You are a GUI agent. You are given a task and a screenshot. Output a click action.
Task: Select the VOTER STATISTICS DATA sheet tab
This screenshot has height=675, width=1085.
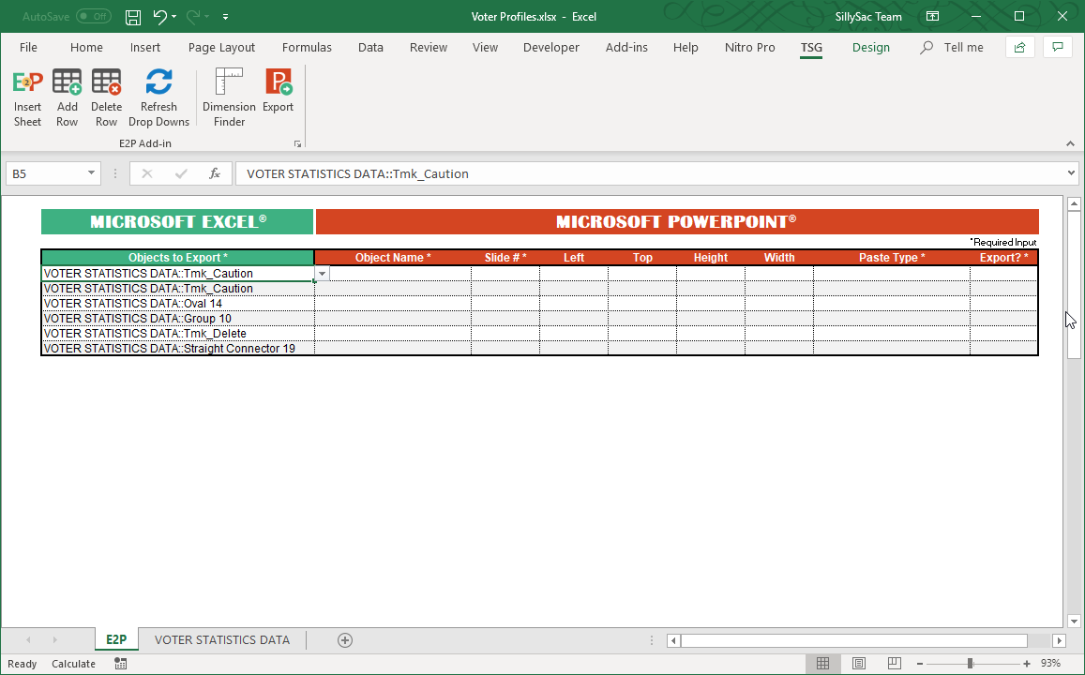pyautogui.click(x=222, y=639)
